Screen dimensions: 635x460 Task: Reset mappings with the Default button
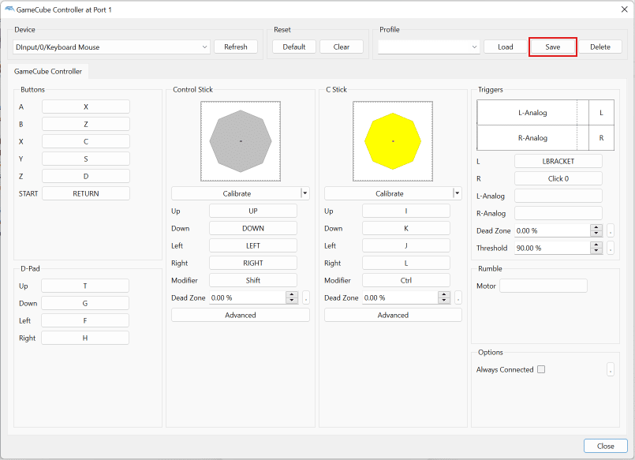pos(294,47)
